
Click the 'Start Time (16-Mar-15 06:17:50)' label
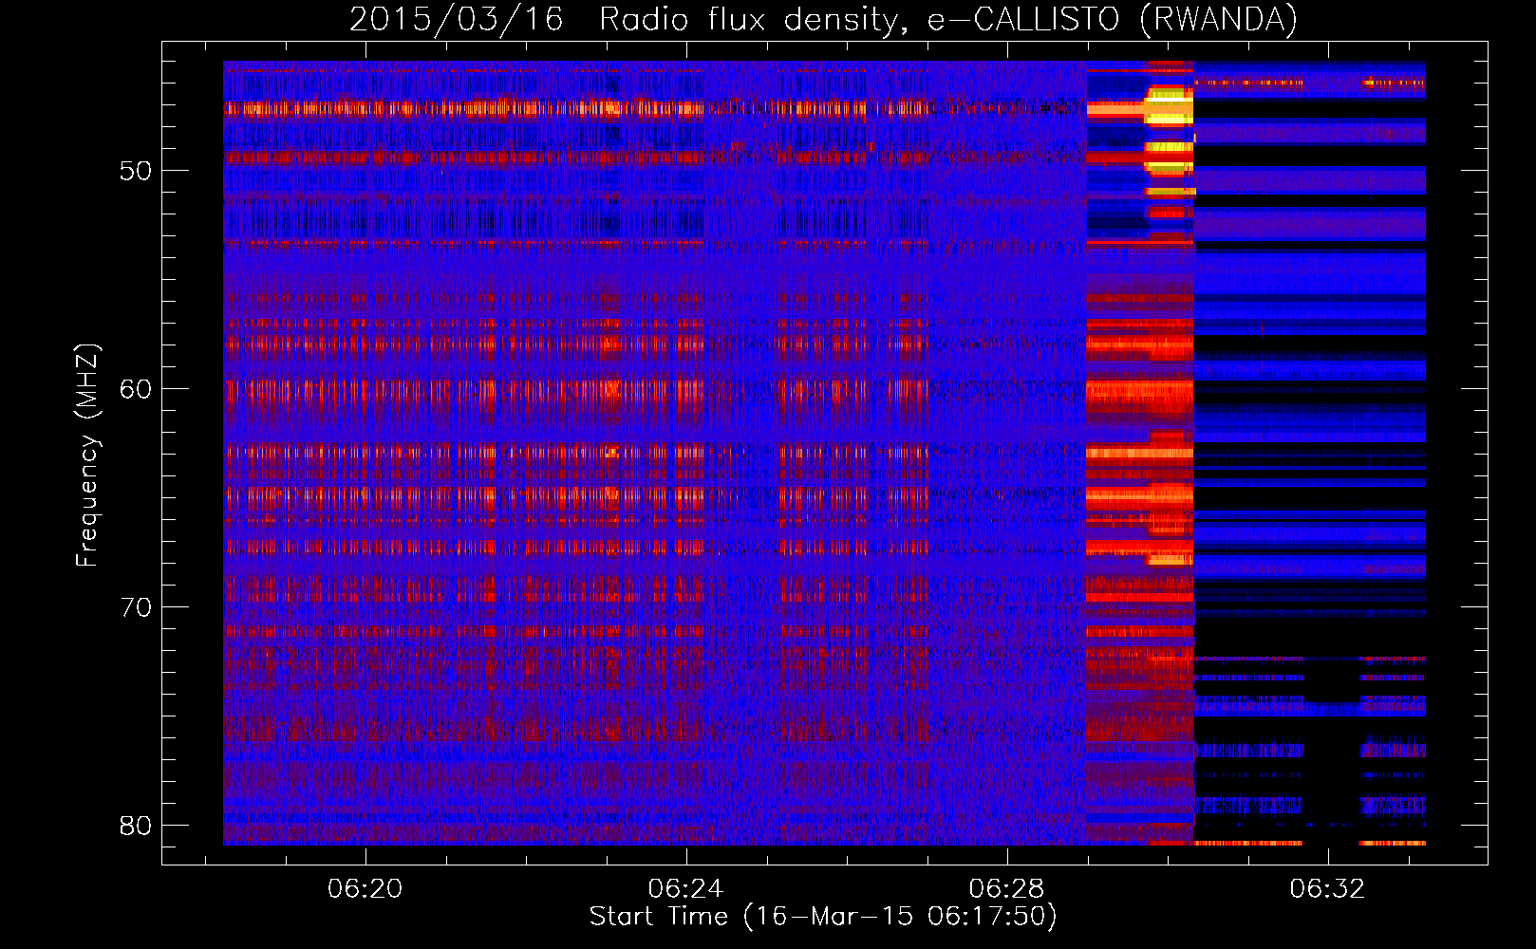tap(823, 917)
